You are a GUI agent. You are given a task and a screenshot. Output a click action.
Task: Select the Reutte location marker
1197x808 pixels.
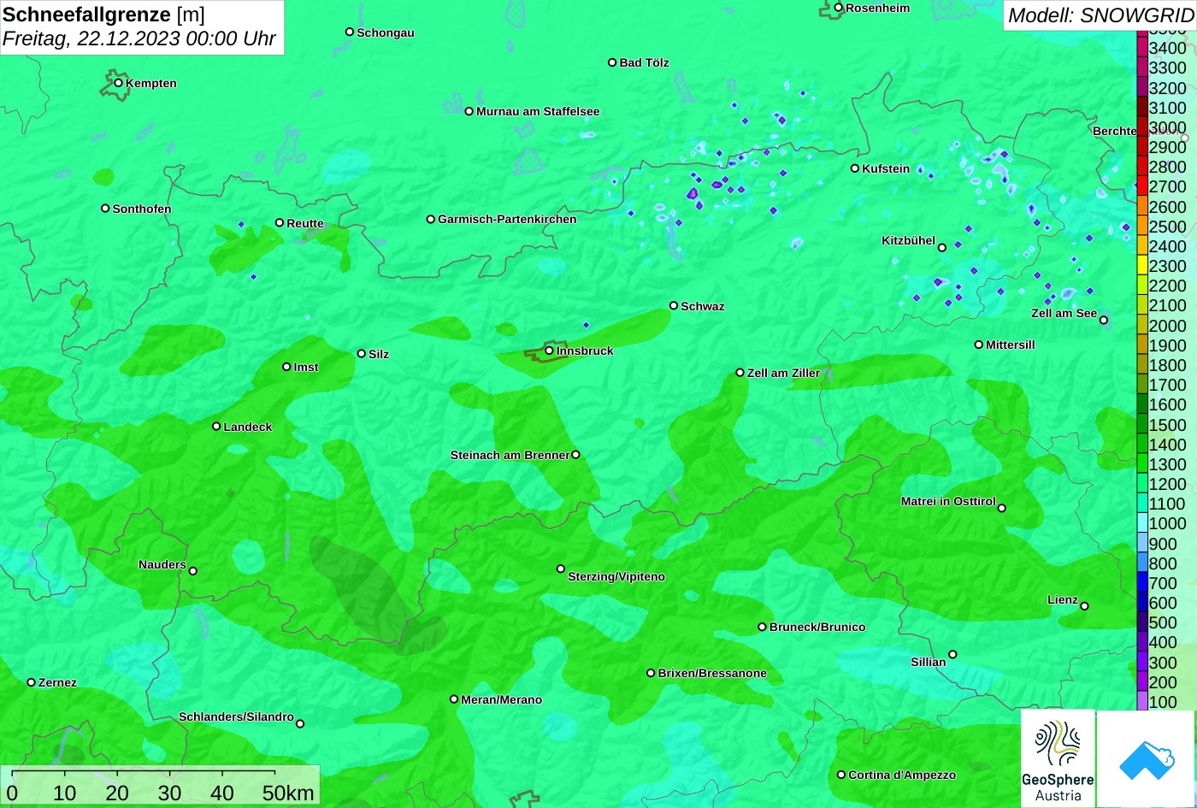tap(279, 222)
